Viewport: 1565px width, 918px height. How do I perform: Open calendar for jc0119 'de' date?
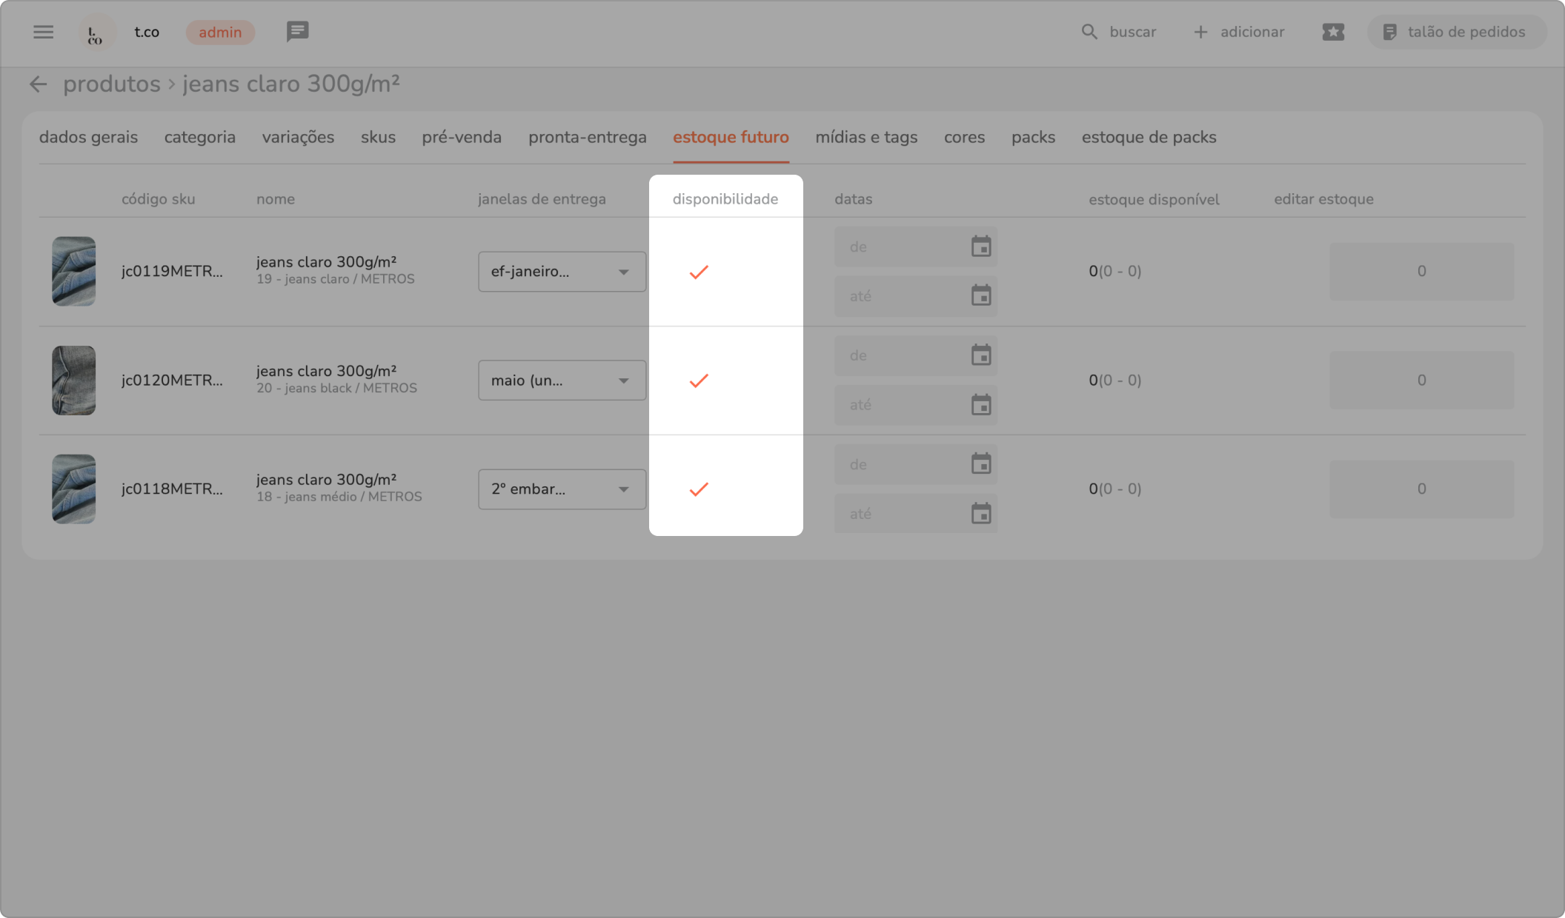(981, 247)
